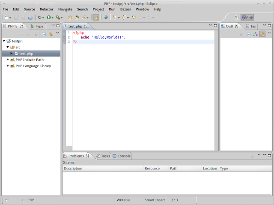Sort problems by Description column
The image size is (274, 205).
coord(103,168)
